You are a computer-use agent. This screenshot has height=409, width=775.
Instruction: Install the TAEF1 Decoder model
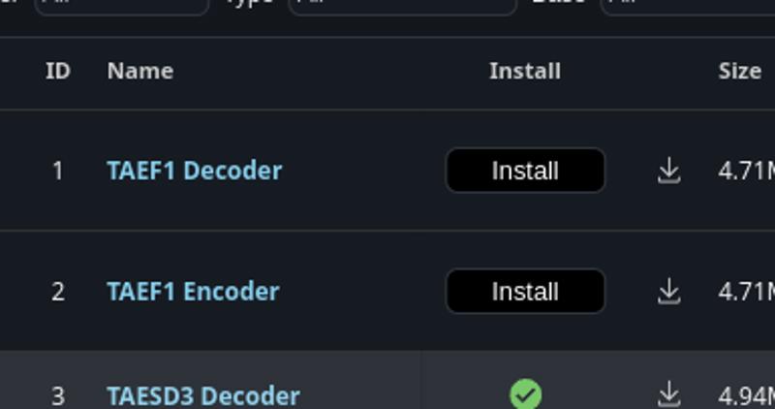point(525,171)
